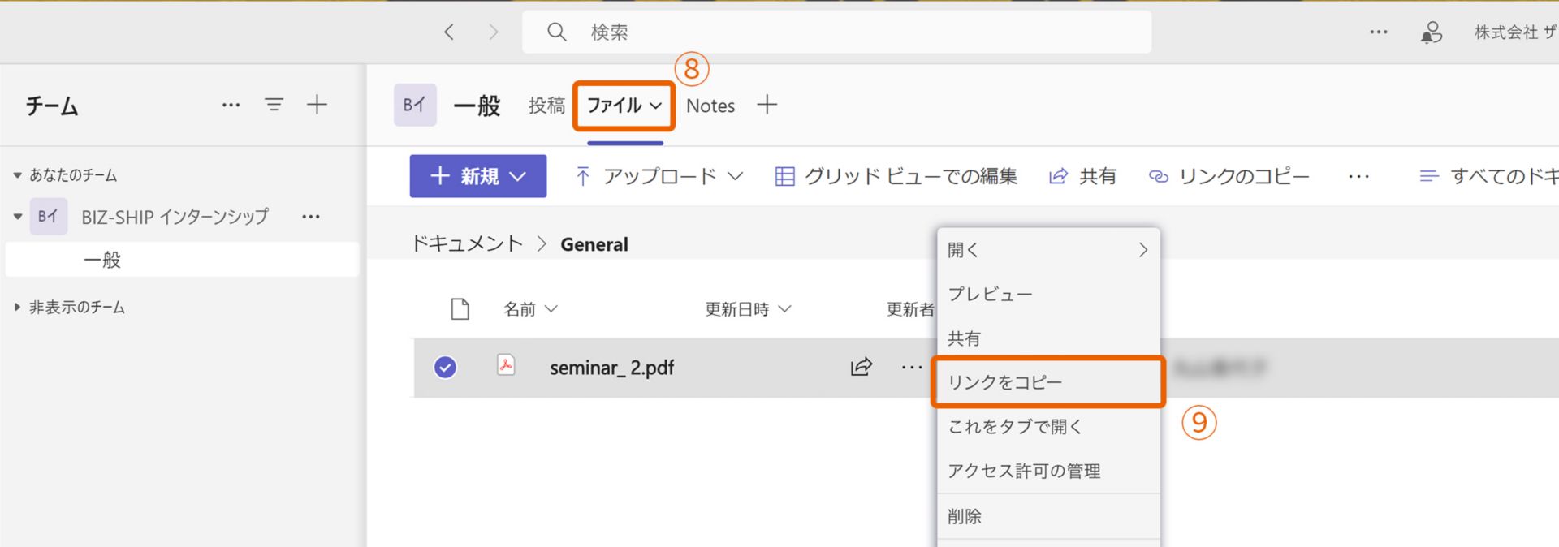
Task: Choose 削除 from the context menu
Action: point(965,516)
